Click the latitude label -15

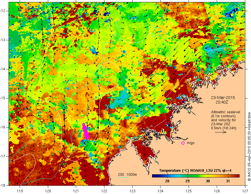click(3, 98)
